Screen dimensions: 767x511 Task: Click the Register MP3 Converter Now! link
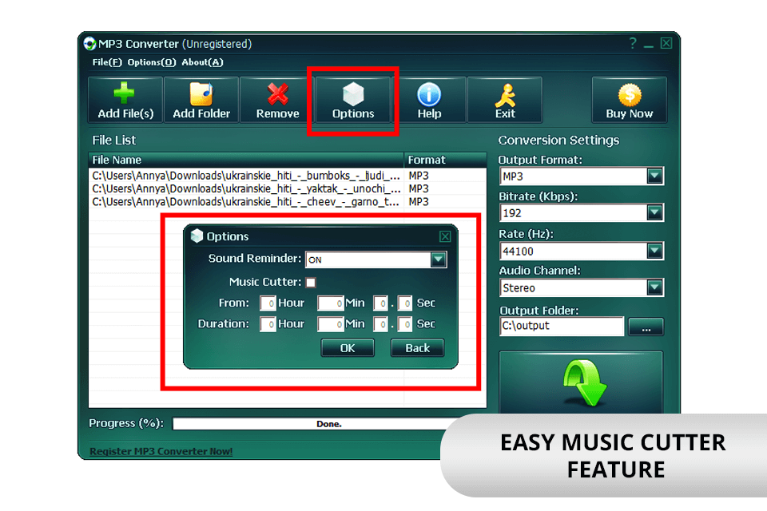(x=161, y=451)
